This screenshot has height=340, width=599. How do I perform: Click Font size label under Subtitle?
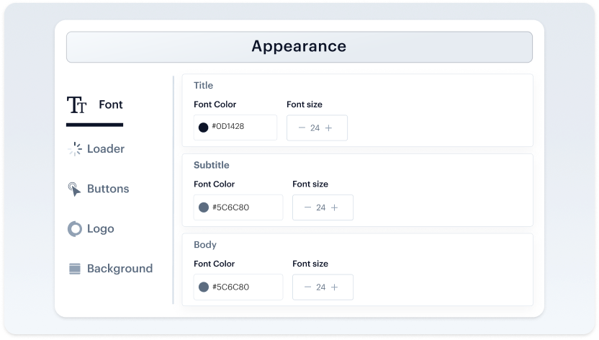coord(310,184)
